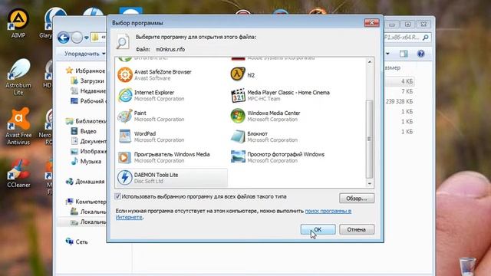Open Рабочий стол in sidebar
The image size is (491, 276).
pos(88,101)
